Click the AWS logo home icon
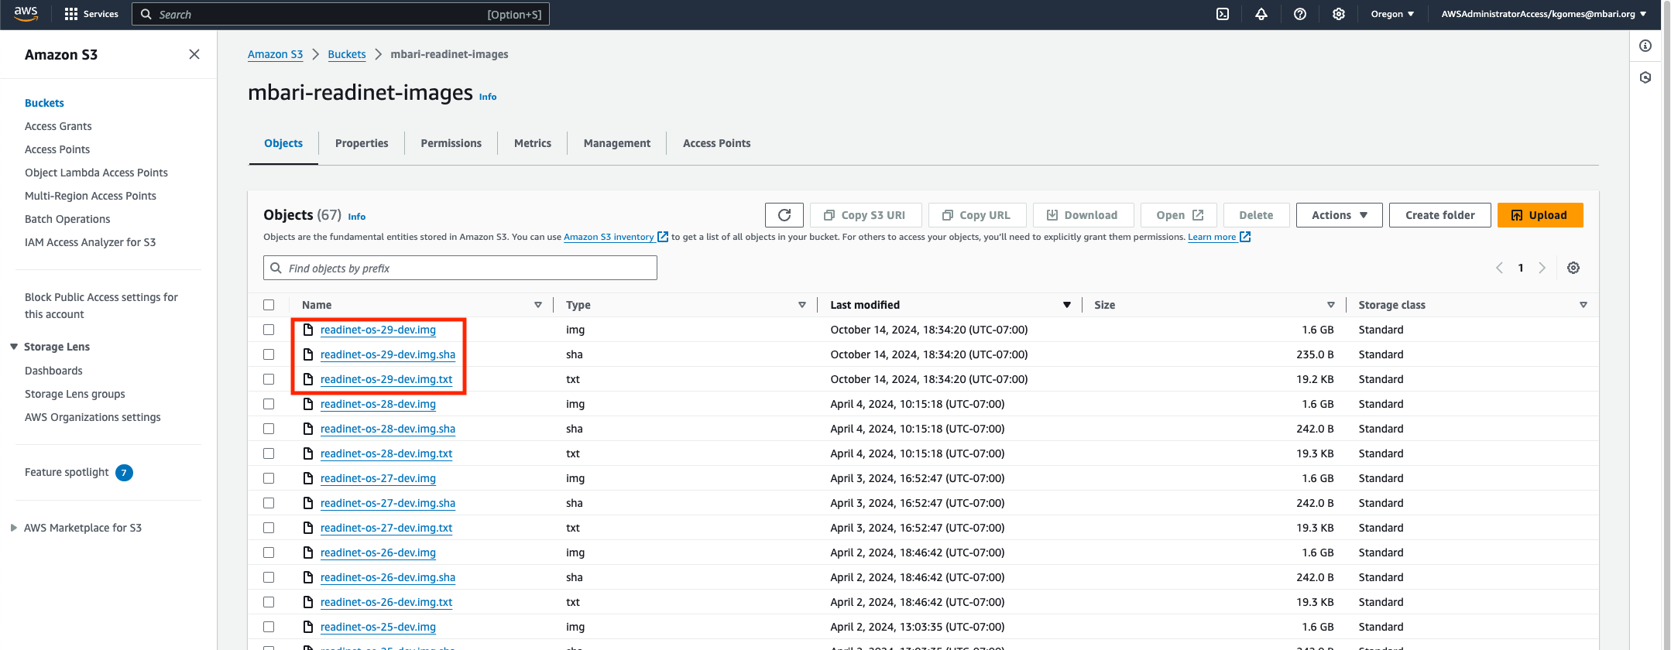This screenshot has height=650, width=1671. point(26,14)
